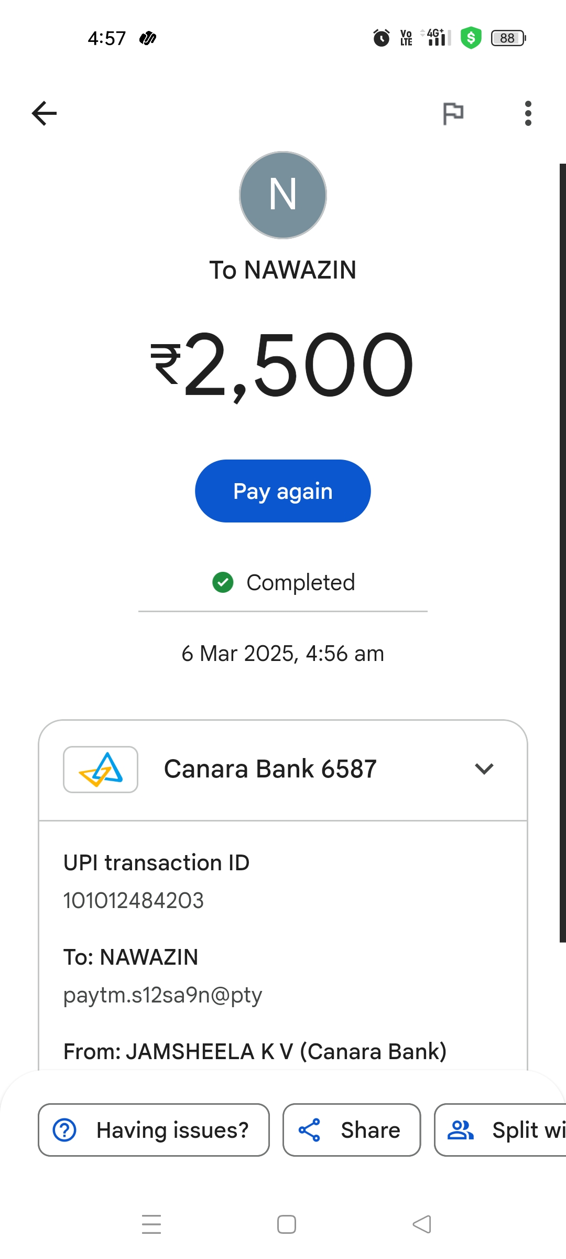Tap the Canara Bank logo icon
The width and height of the screenshot is (566, 1259).
pos(101,770)
